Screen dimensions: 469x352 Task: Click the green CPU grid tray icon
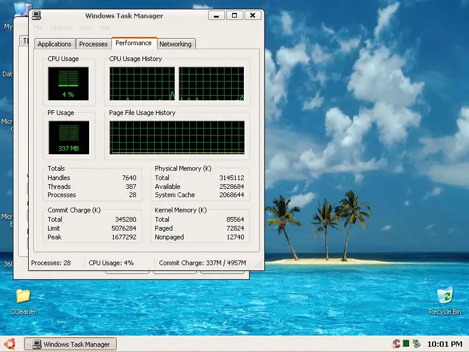(406, 344)
